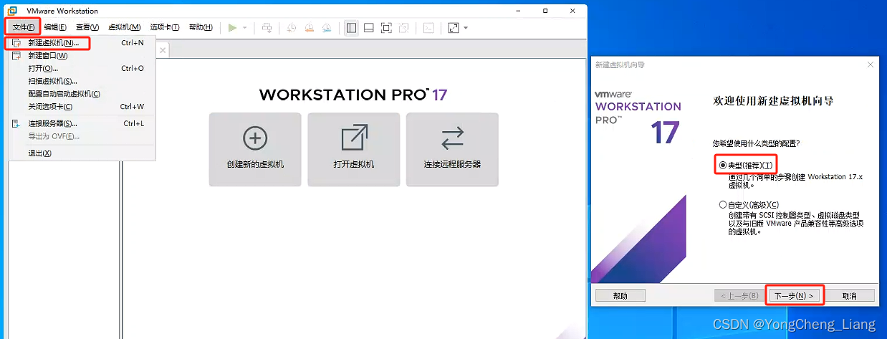Click the VMware Workstation title bar logo
Viewport: 887px width, 339px height.
click(x=12, y=10)
